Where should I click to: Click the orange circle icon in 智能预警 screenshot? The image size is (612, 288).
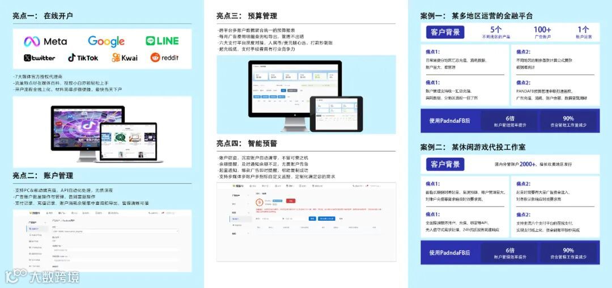point(259,202)
